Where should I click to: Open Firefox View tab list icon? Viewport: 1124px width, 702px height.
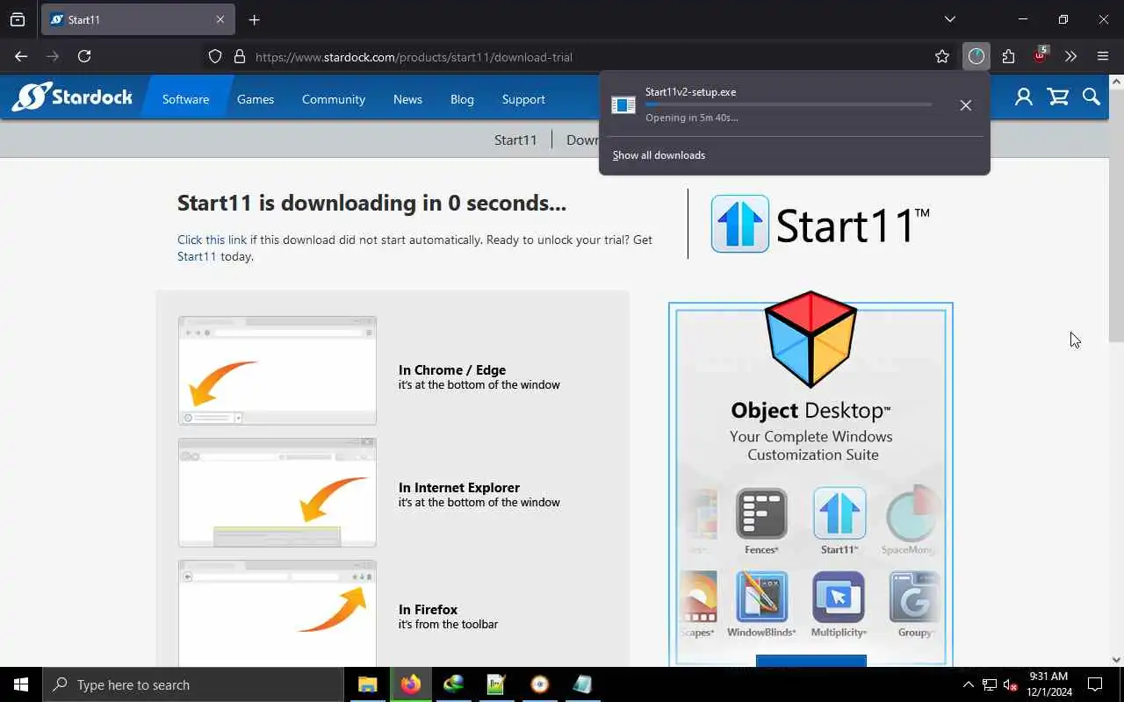point(18,19)
